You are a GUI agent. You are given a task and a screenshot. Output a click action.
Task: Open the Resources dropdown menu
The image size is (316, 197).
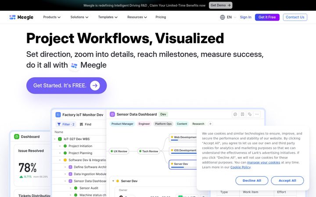[x=137, y=17]
